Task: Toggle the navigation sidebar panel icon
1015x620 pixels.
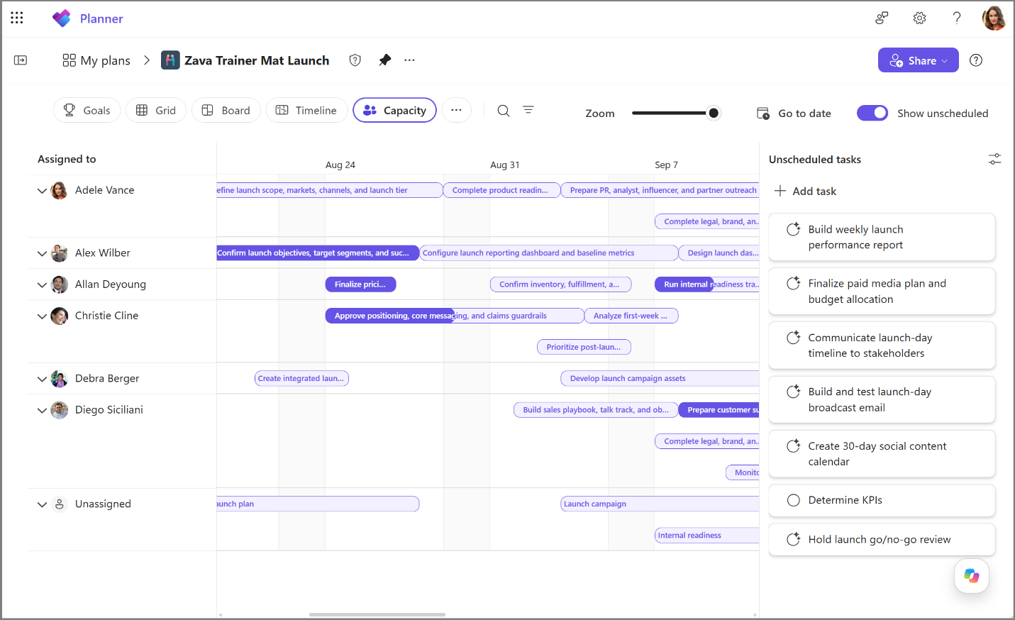Action: pyautogui.click(x=21, y=60)
